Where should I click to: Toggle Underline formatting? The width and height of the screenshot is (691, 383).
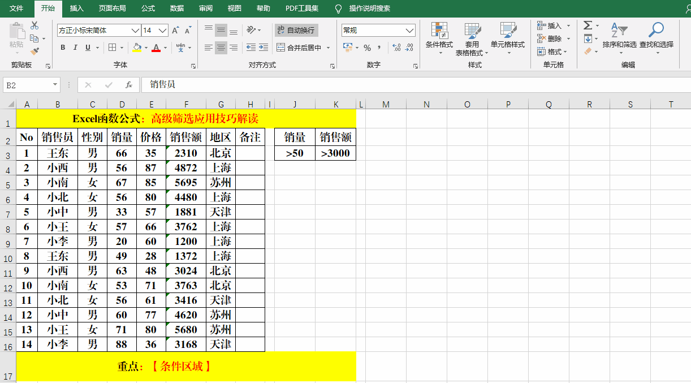point(88,48)
